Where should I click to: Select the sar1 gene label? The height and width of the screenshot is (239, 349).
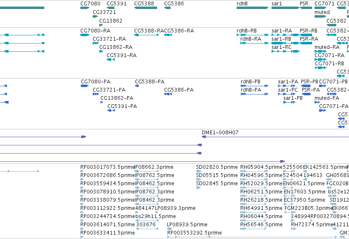pos(277,4)
